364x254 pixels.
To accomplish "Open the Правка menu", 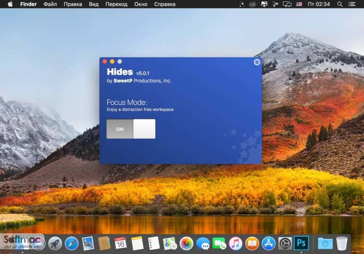I will point(73,4).
